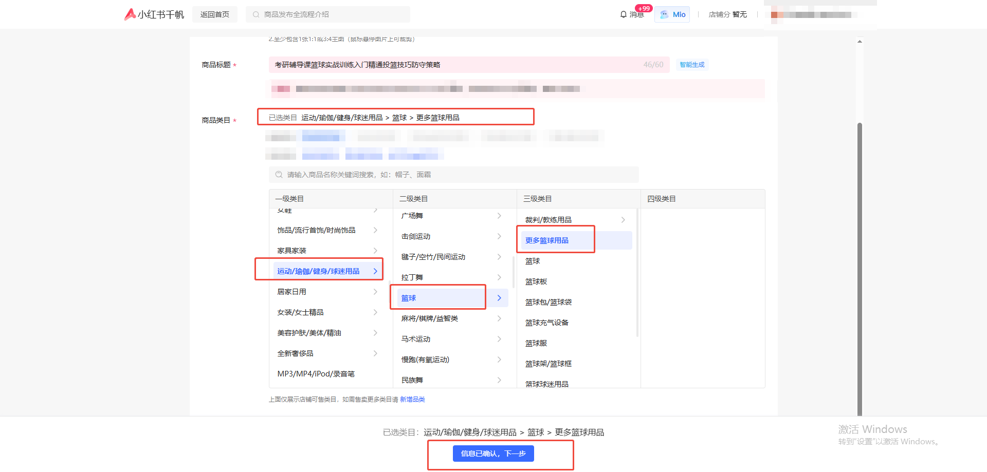Click the 商品标题 input field
Viewport: 987px width, 472px height.
click(x=452, y=65)
